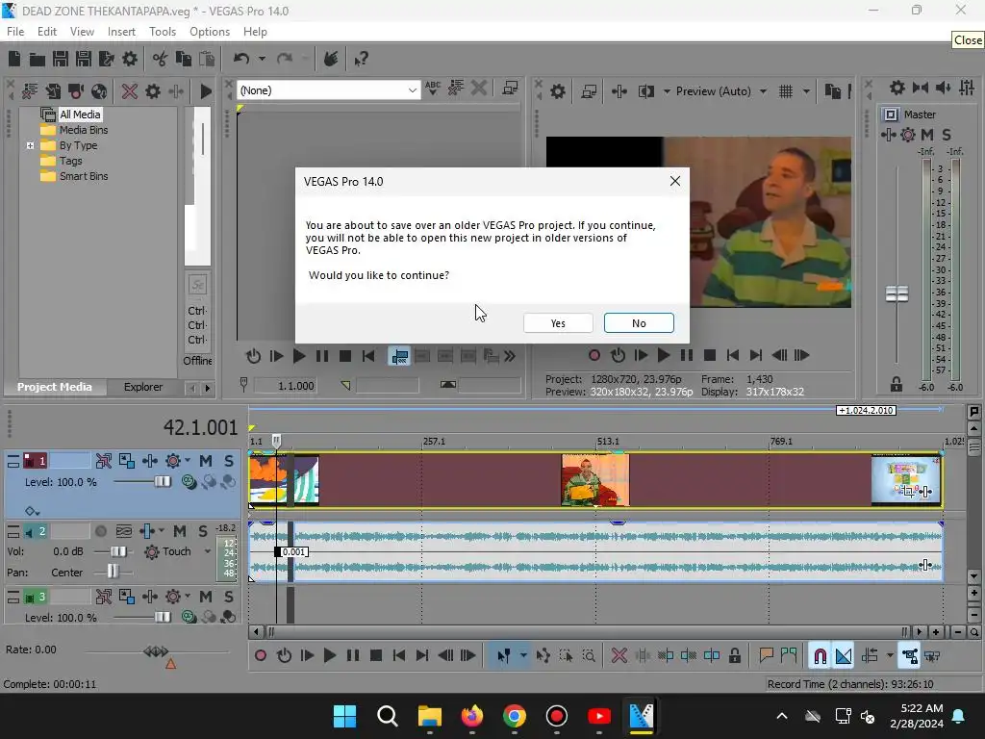Click the Project Properties gear in main toolbar
Screen dimensions: 985x739
(130, 59)
